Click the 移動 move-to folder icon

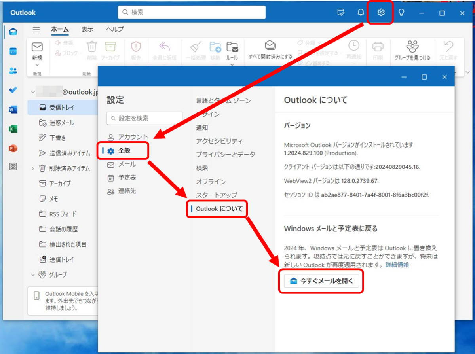coord(215,47)
